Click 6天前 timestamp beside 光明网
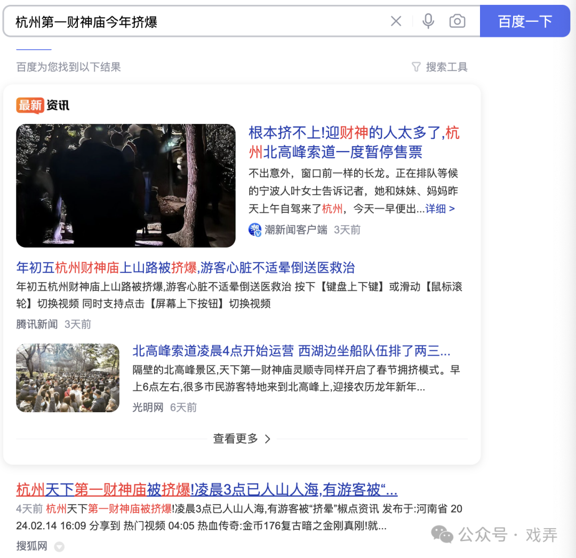Image resolution: width=576 pixels, height=558 pixels. click(183, 407)
